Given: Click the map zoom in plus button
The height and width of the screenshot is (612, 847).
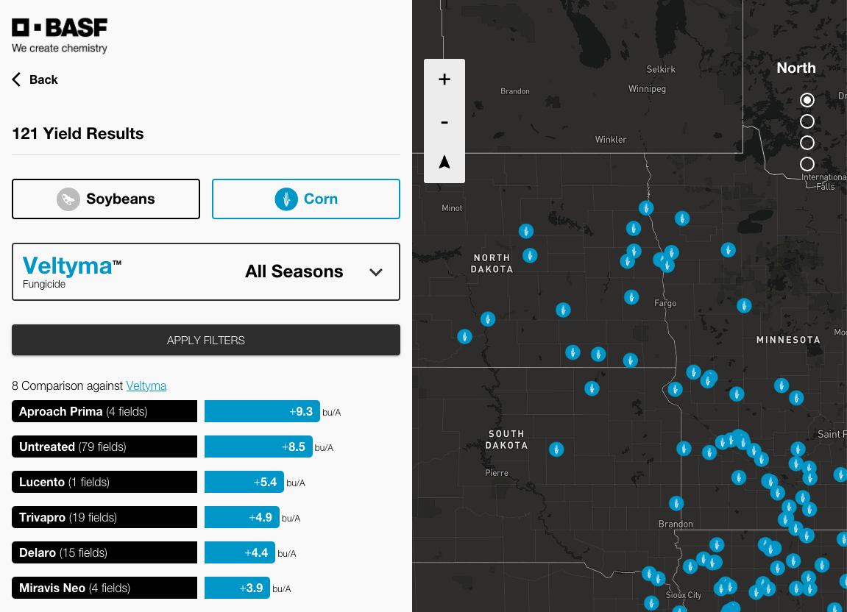Looking at the screenshot, I should click(444, 79).
